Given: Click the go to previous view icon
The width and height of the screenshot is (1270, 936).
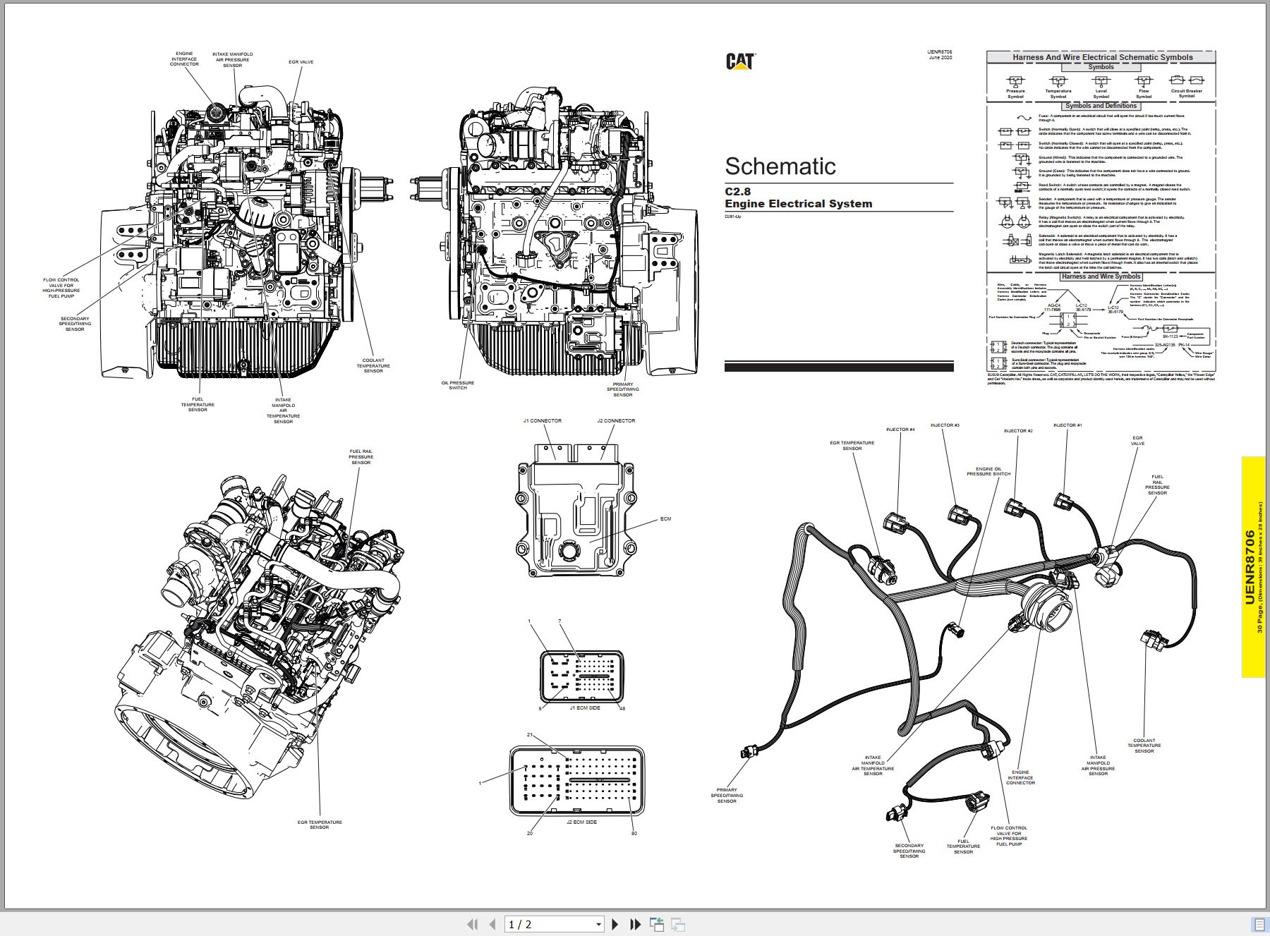Looking at the screenshot, I should click(x=657, y=924).
